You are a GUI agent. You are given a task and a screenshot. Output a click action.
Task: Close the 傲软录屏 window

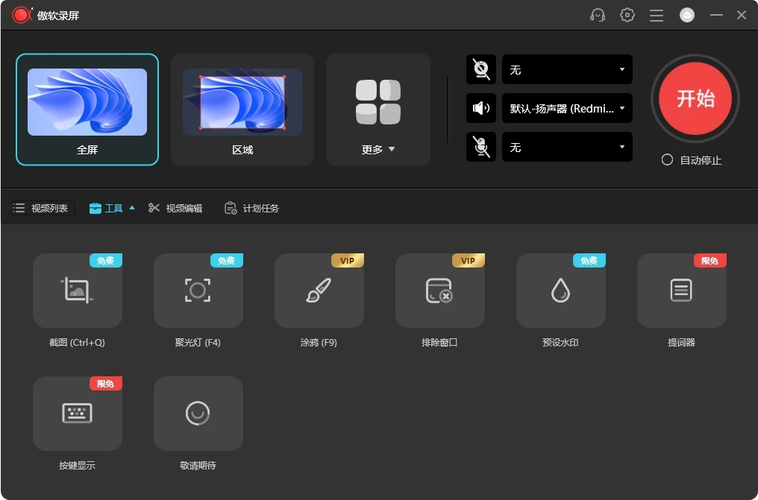point(742,15)
